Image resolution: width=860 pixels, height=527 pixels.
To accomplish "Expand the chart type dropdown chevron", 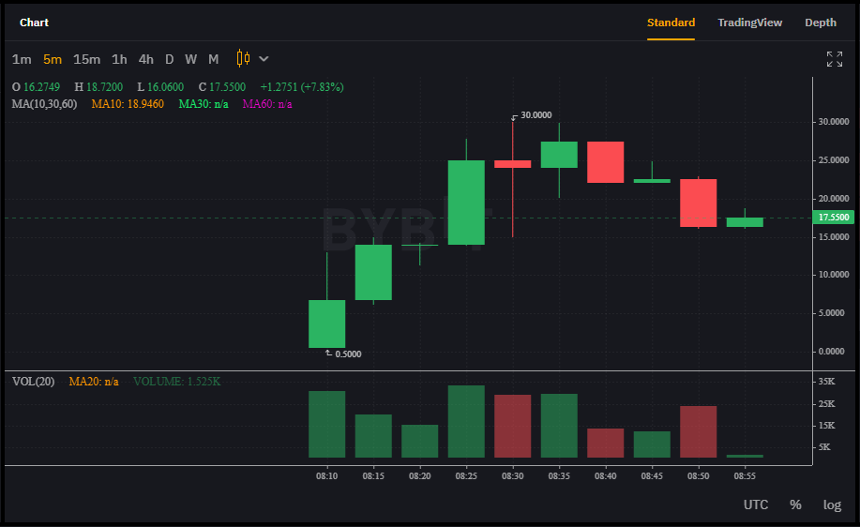I will [x=264, y=58].
